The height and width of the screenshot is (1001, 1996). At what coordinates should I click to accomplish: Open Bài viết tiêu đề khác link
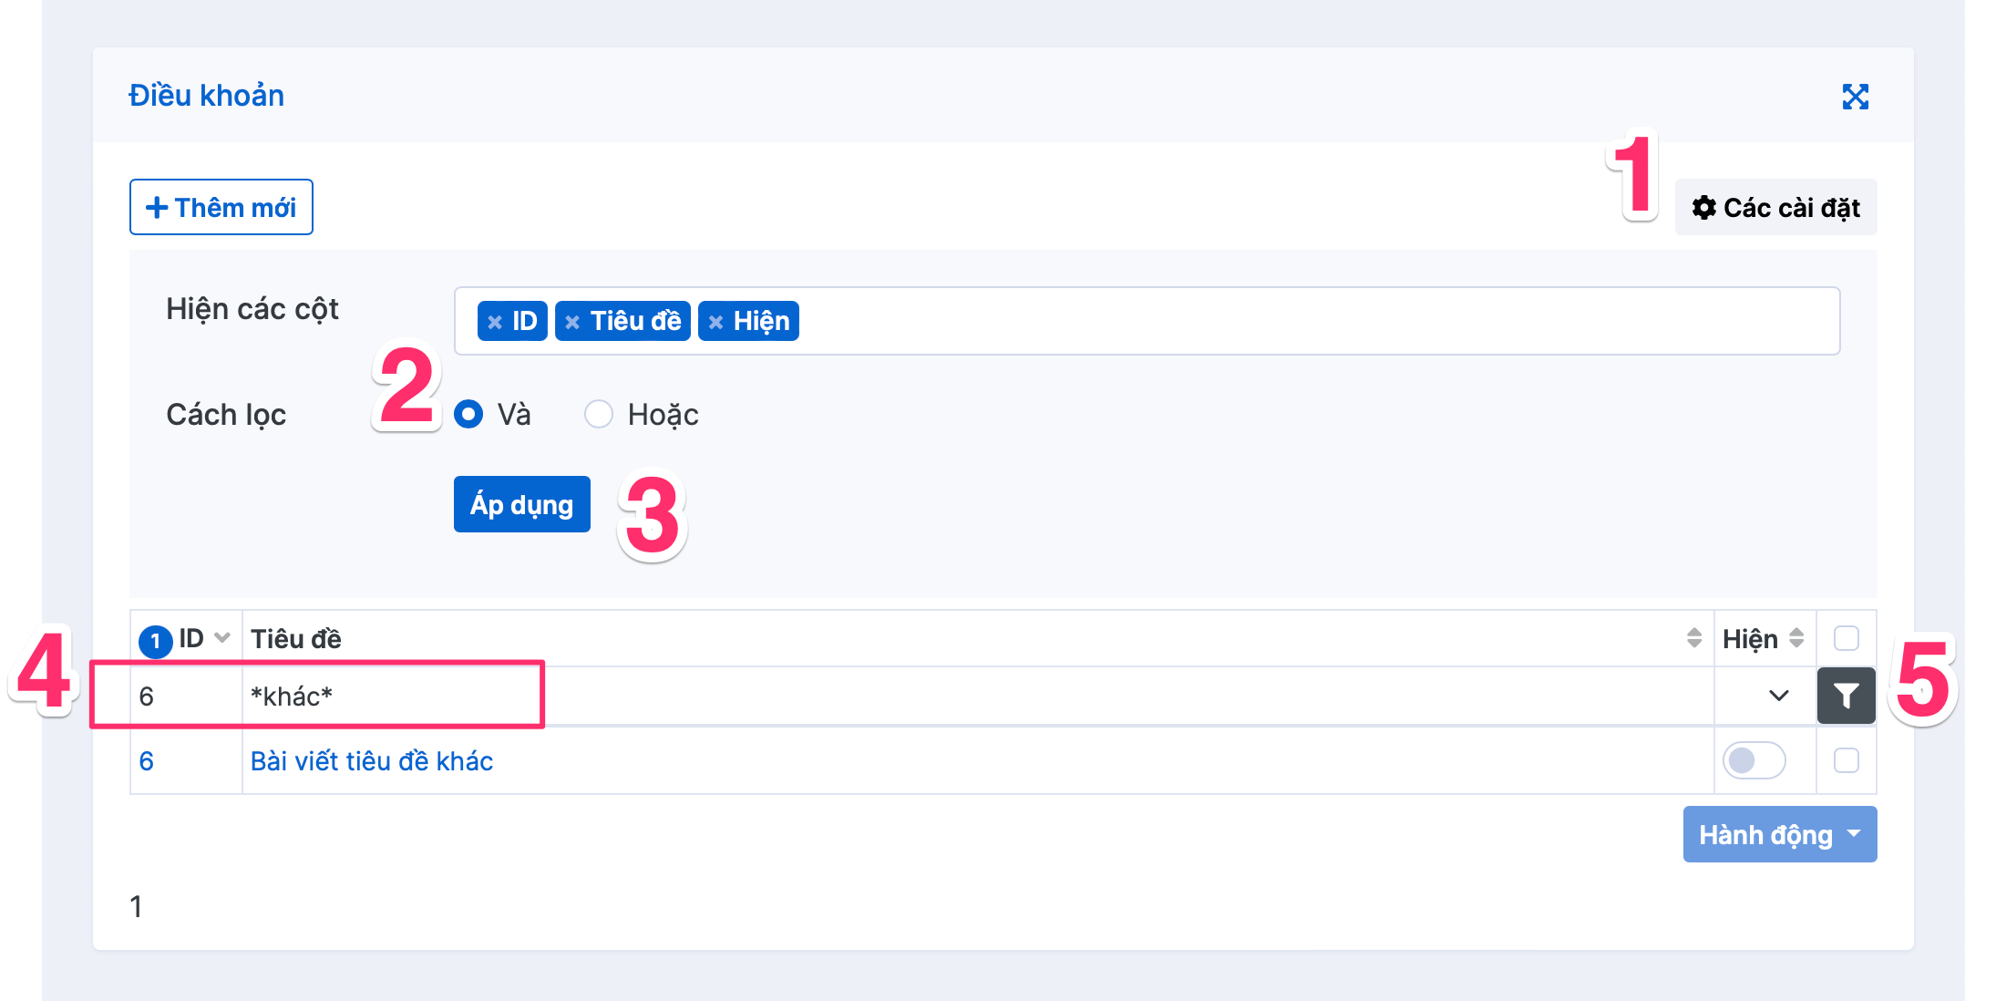[372, 761]
